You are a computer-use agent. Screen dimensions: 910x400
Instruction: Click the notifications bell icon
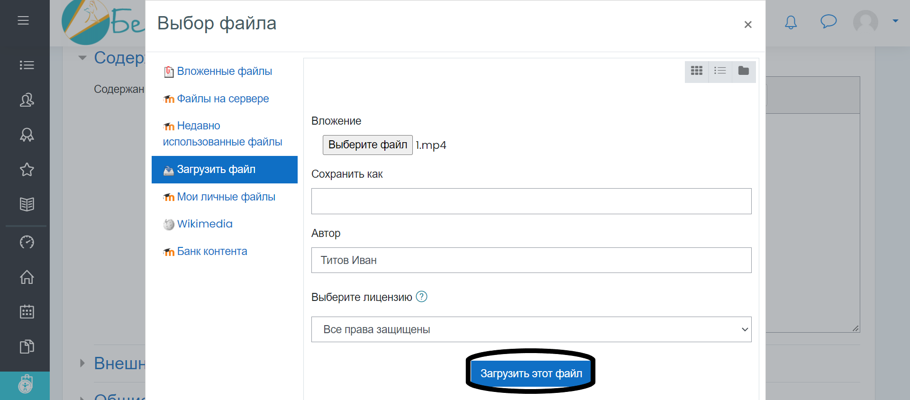pos(791,22)
